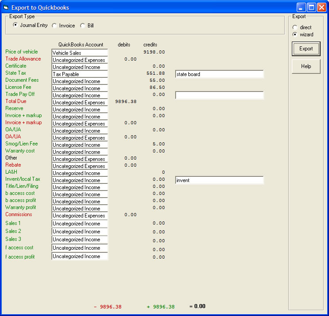
Task: Select the Commissions account field
Action: 80,216
